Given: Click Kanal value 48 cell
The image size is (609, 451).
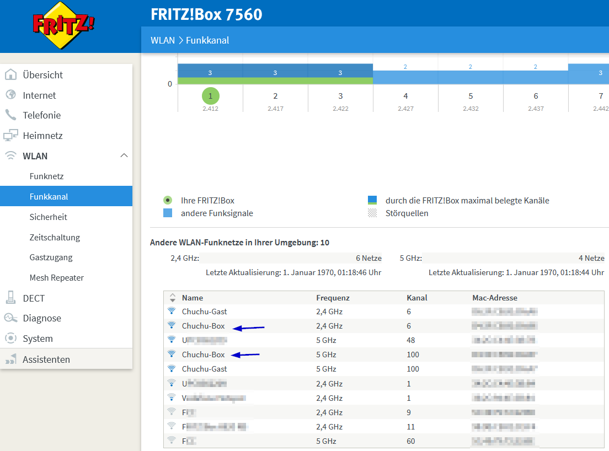Looking at the screenshot, I should 410,340.
